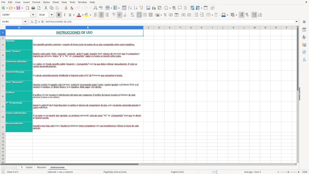
Task: Toggle left-to-right text direction
Action: (x=242, y=15)
